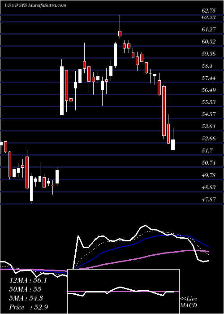The width and height of the screenshot is (224, 314).
Task: Click the '50MA : 55' readout
Action: 25,289
